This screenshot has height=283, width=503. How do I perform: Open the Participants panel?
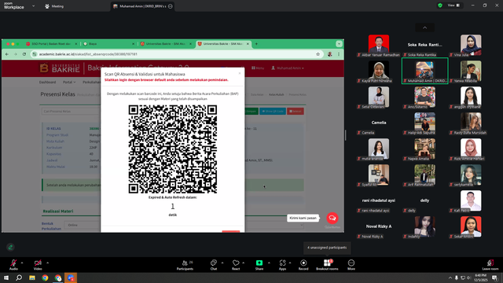point(185,264)
